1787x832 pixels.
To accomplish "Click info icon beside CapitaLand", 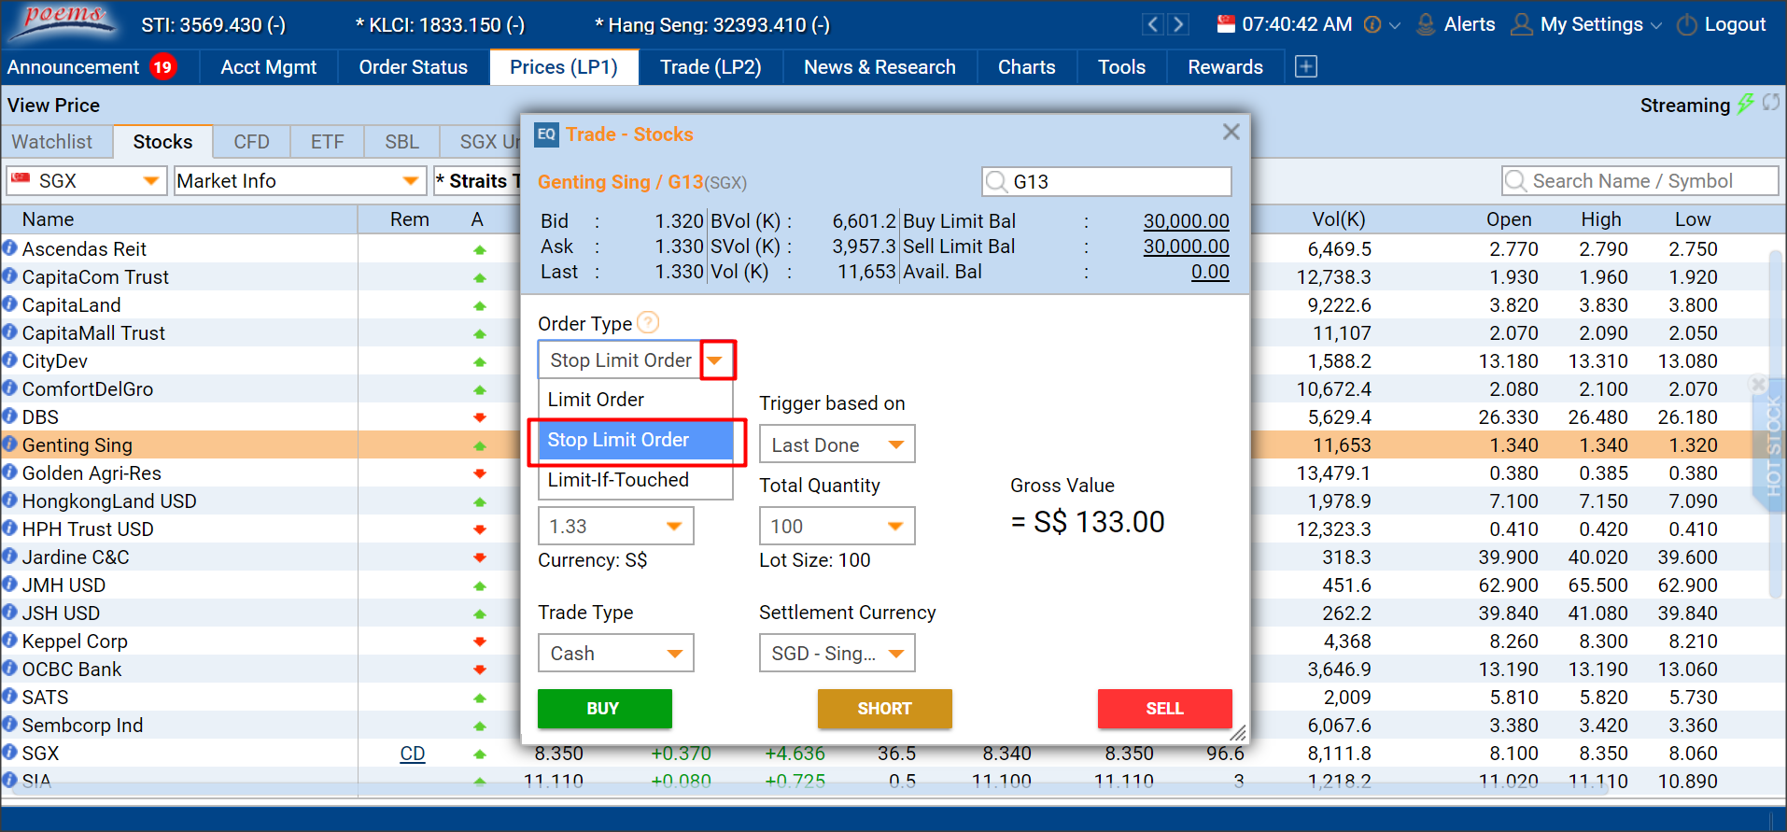I will [x=9, y=304].
